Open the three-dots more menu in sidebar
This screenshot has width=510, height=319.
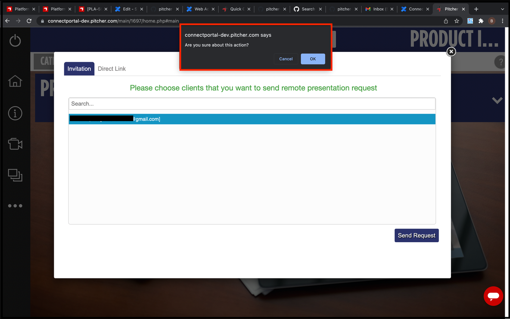click(15, 206)
